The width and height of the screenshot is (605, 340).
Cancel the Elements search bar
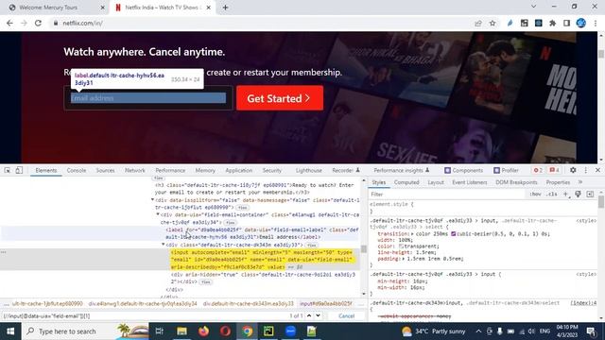[x=346, y=315]
